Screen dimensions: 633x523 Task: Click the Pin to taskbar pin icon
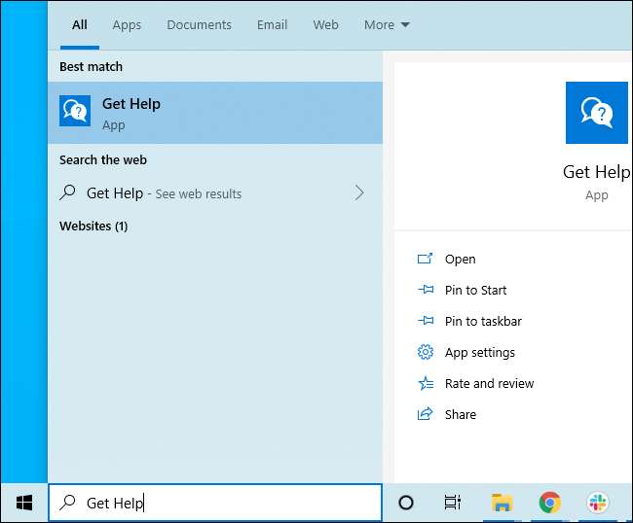coord(426,321)
